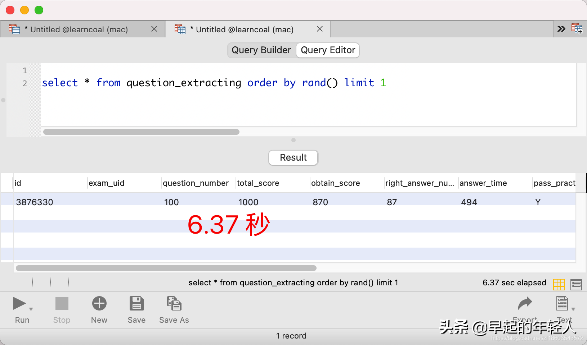Click the result grid horizontal scrollbar
The width and height of the screenshot is (587, 345).
coord(166,268)
